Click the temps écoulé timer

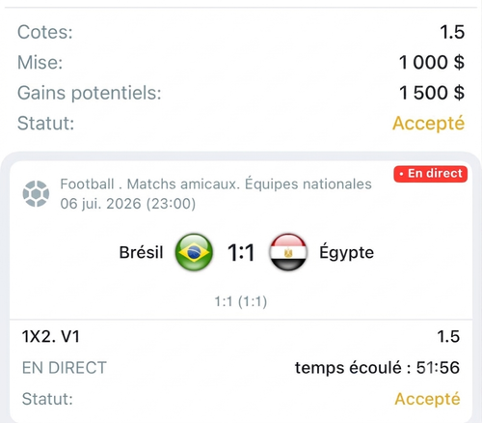(377, 368)
